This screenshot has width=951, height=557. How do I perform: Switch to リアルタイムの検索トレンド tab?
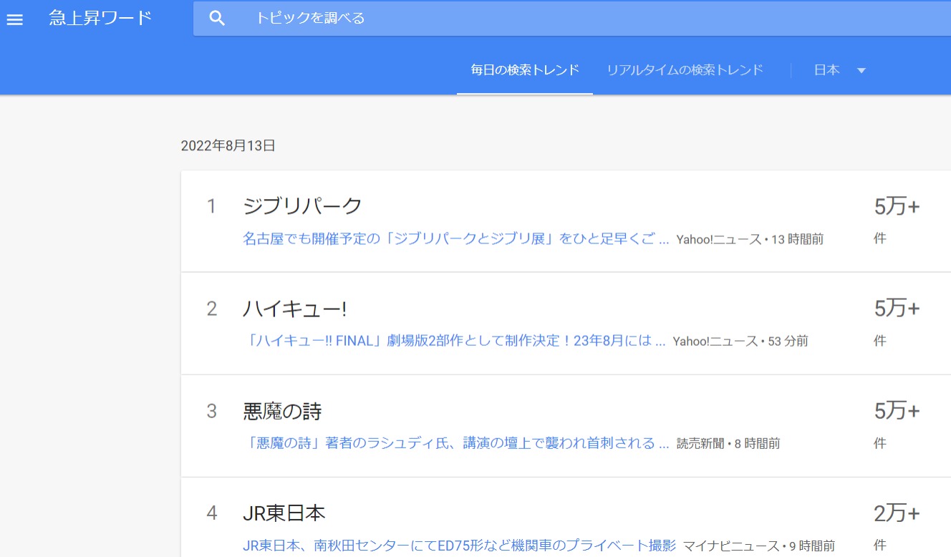pos(685,70)
